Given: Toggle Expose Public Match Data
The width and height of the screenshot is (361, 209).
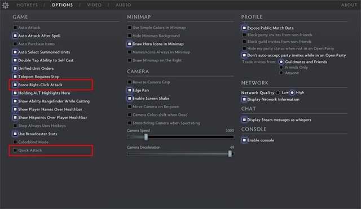Looking at the screenshot, I should [244, 28].
